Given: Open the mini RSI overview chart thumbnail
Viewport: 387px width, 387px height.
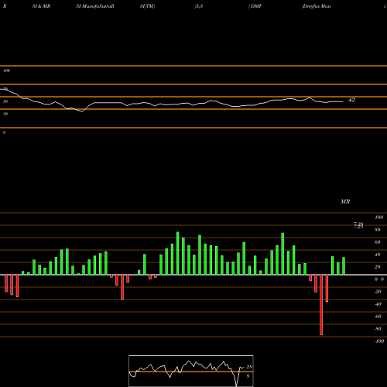Looking at the screenshot, I should 191,371.
